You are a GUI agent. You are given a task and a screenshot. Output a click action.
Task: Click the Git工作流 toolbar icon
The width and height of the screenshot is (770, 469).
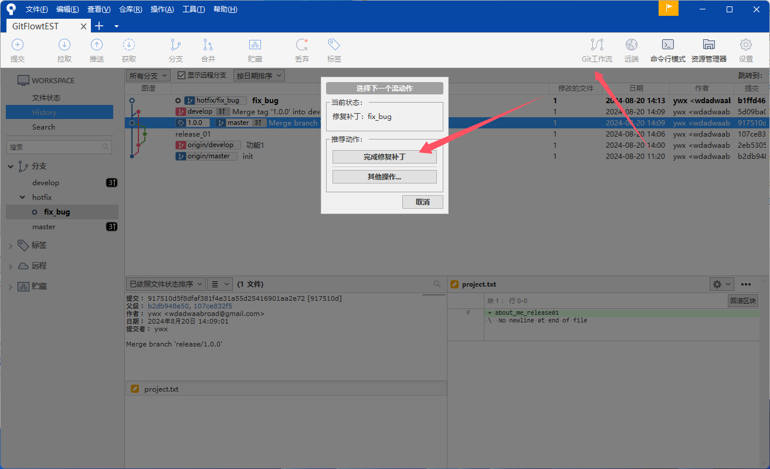pos(597,45)
